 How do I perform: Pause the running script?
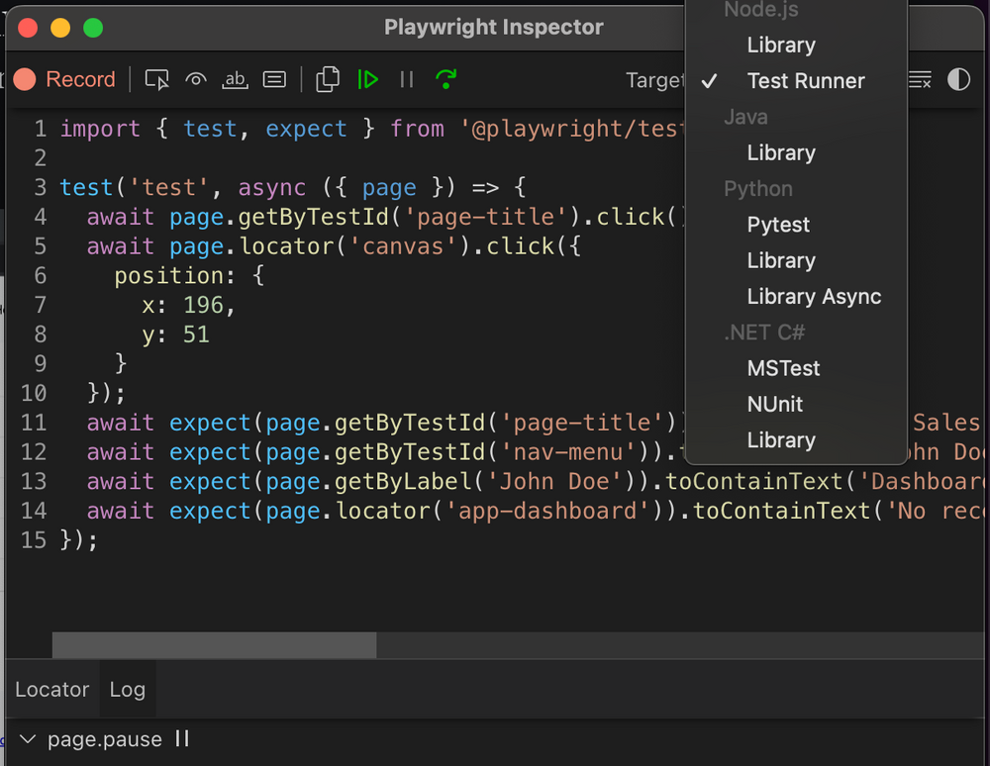[x=406, y=79]
